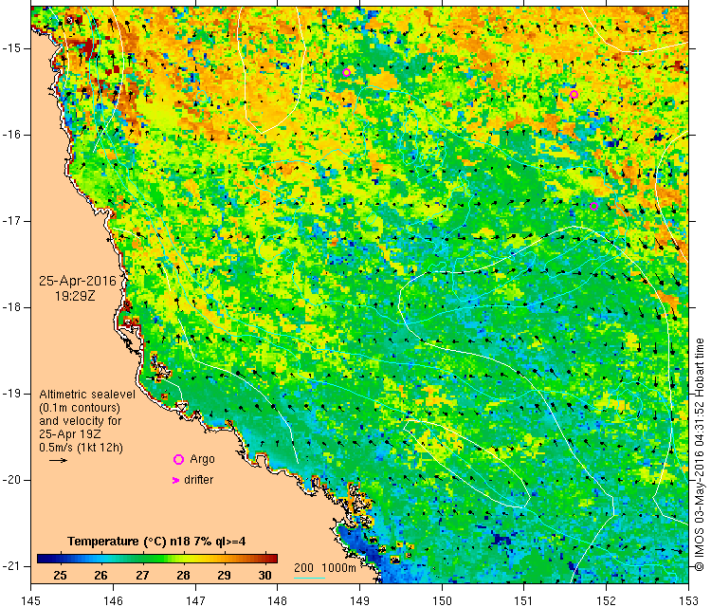Click the magenta Argo legend circle
This screenshot has width=711, height=607.
(x=178, y=460)
